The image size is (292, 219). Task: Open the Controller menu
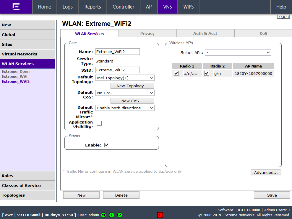click(123, 7)
